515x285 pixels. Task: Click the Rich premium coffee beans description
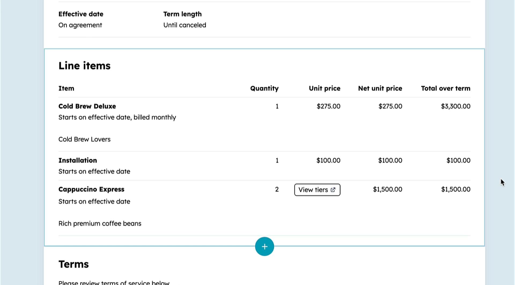pyautogui.click(x=100, y=223)
